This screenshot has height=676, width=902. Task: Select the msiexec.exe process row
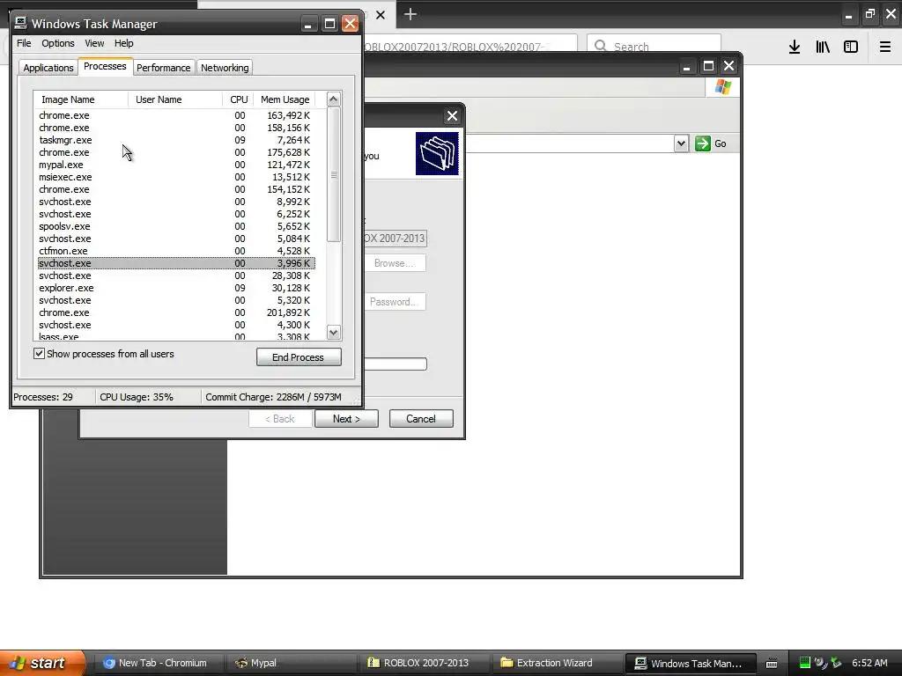coord(176,177)
